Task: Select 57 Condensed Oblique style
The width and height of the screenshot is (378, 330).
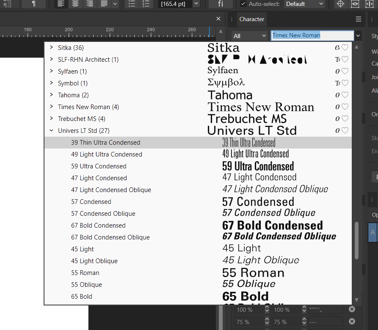Action: 198,213
